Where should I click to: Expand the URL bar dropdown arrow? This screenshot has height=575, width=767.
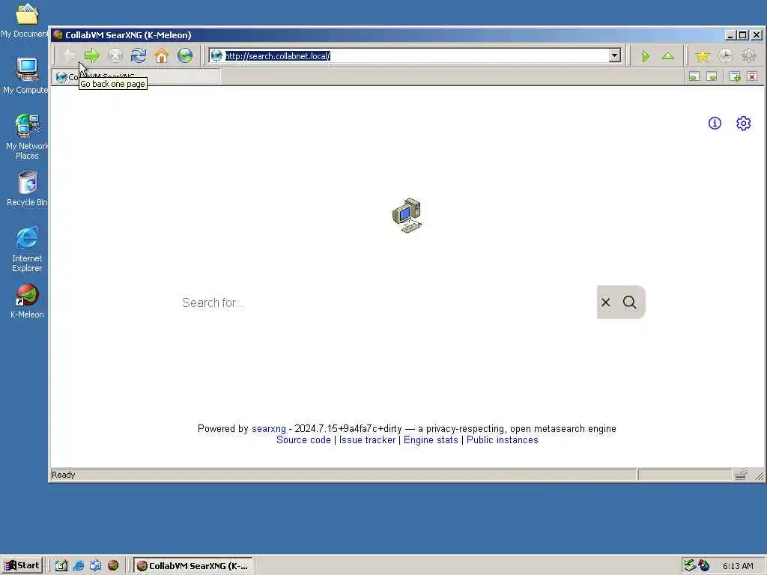click(615, 55)
